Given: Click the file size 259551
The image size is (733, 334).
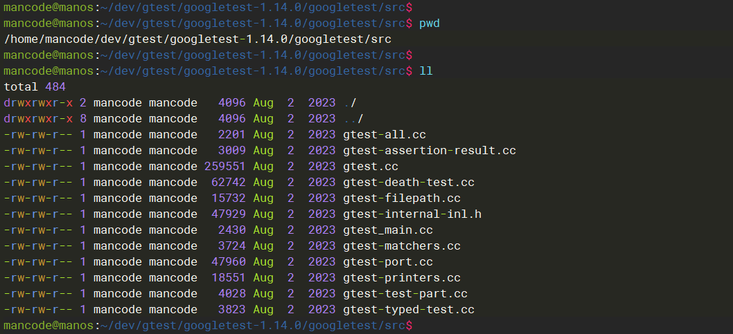Looking at the screenshot, I should [225, 167].
